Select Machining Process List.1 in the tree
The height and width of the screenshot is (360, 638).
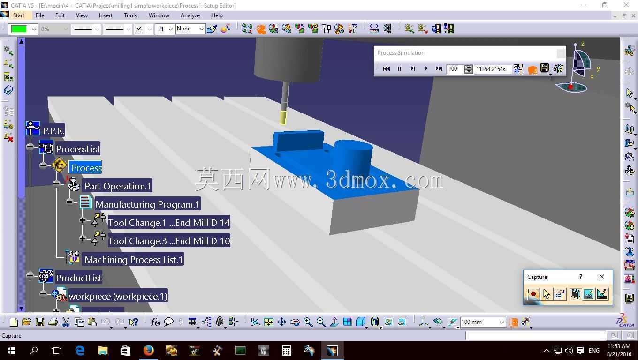[x=133, y=259]
